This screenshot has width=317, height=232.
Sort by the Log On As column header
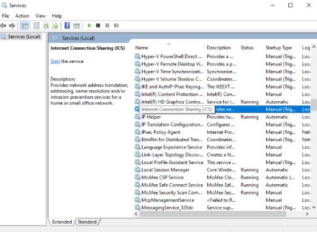(x=305, y=48)
